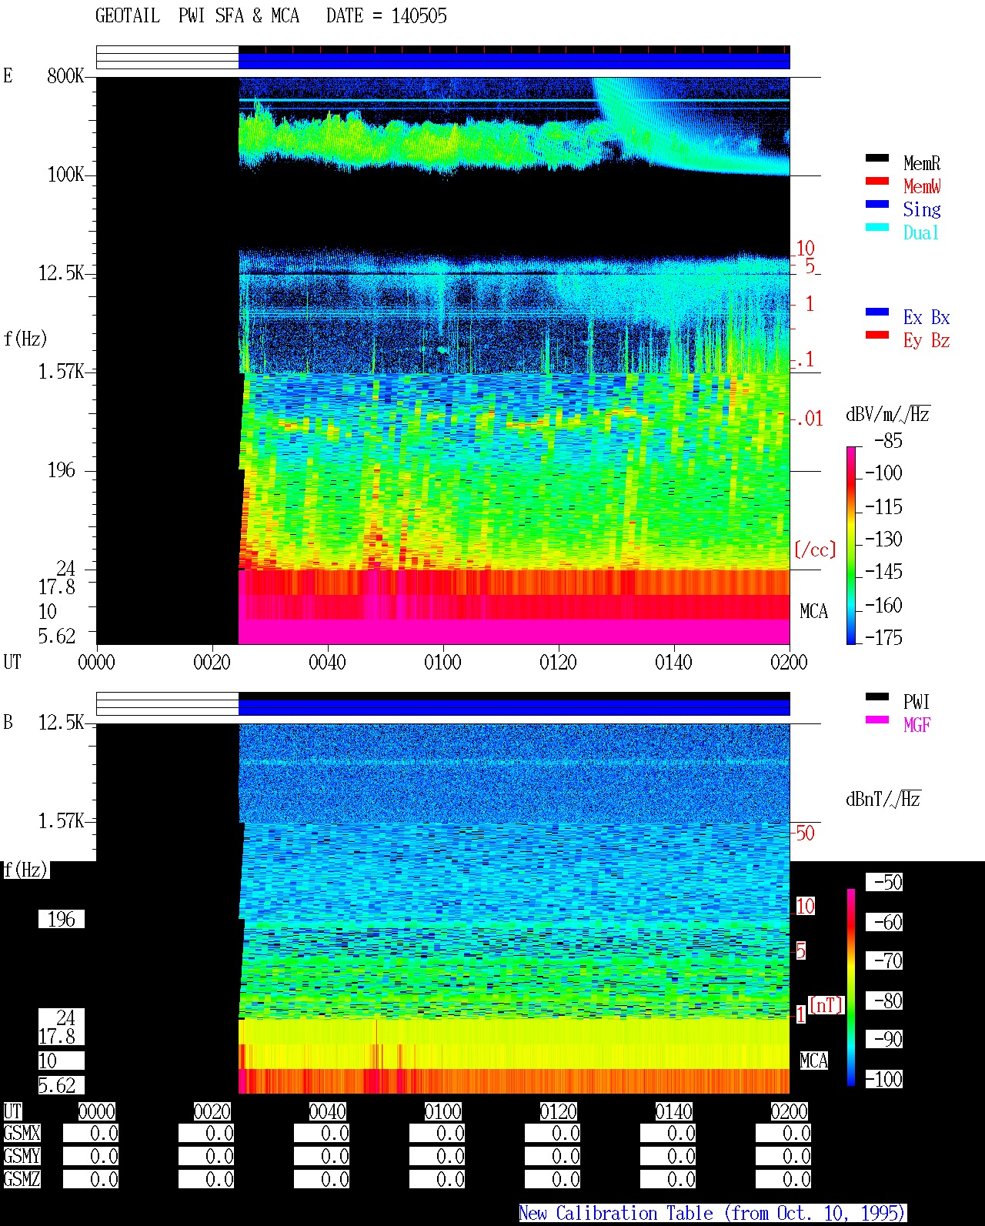Image resolution: width=985 pixels, height=1226 pixels.
Task: Click the MCA label beside the B panel
Action: 813,1061
